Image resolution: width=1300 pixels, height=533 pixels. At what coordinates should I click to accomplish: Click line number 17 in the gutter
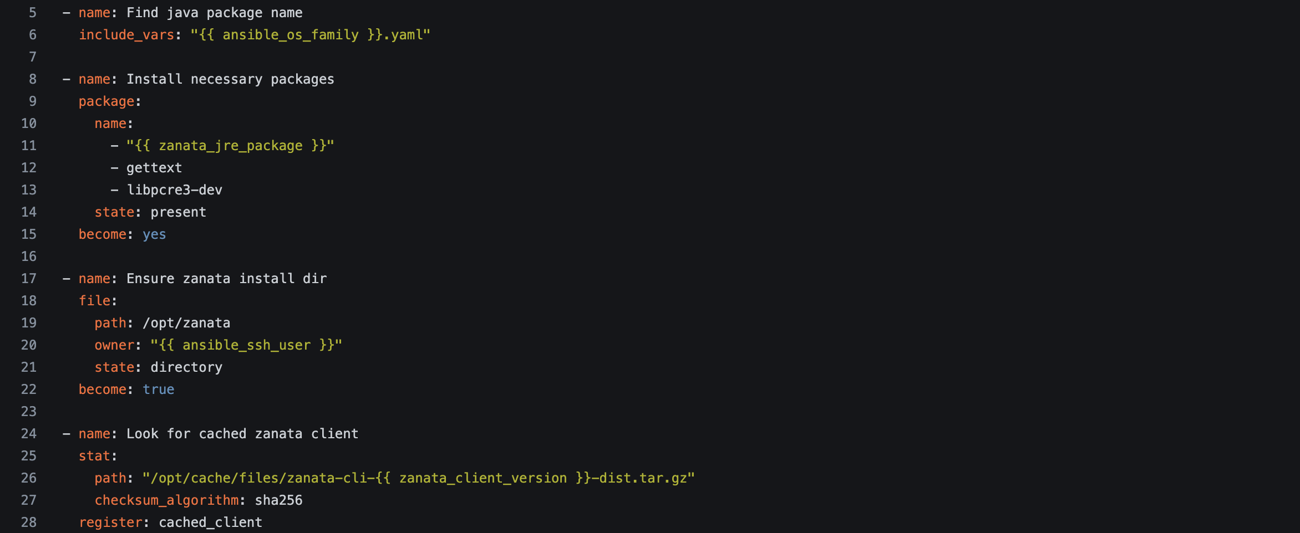[x=29, y=279]
